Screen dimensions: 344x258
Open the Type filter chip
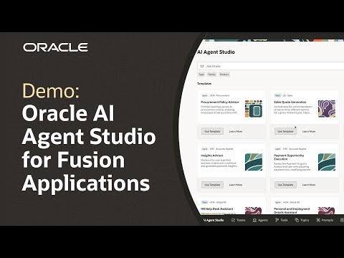(201, 75)
